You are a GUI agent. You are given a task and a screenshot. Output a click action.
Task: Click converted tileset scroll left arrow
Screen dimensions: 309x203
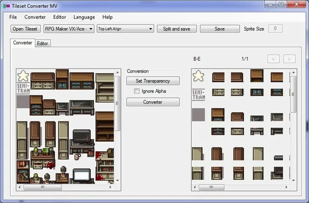point(195,187)
